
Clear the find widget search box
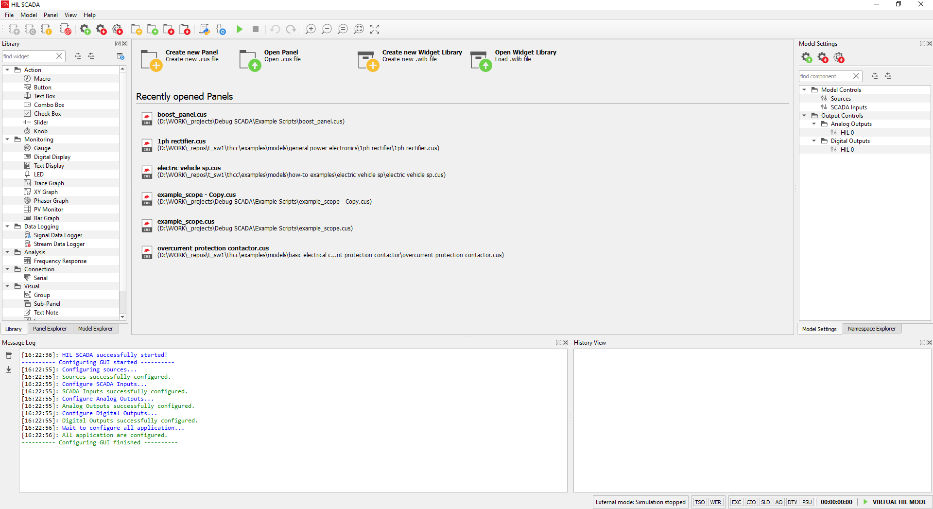[59, 56]
